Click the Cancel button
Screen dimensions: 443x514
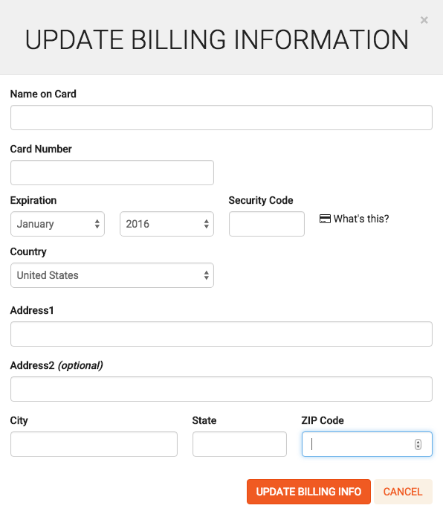403,492
